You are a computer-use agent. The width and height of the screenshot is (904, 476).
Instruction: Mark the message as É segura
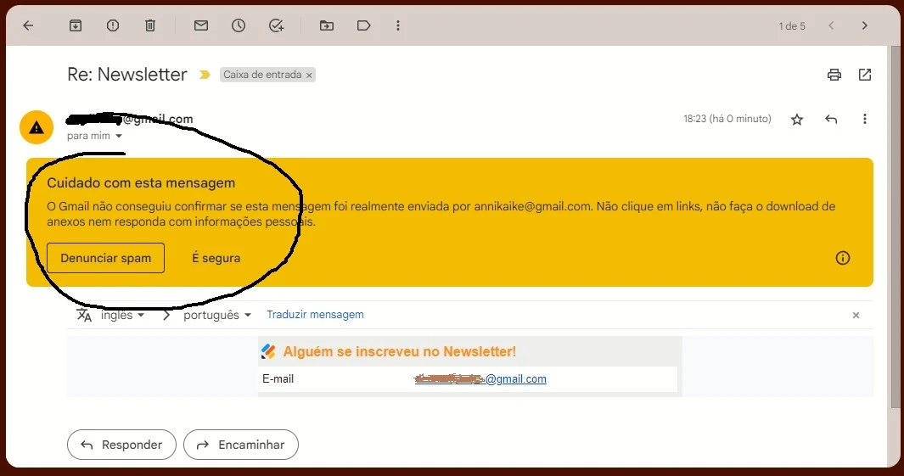pyautogui.click(x=216, y=258)
